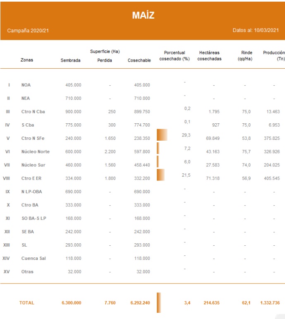285x319 pixels.
Task: Click producción value 326.926
Action: [272, 151]
